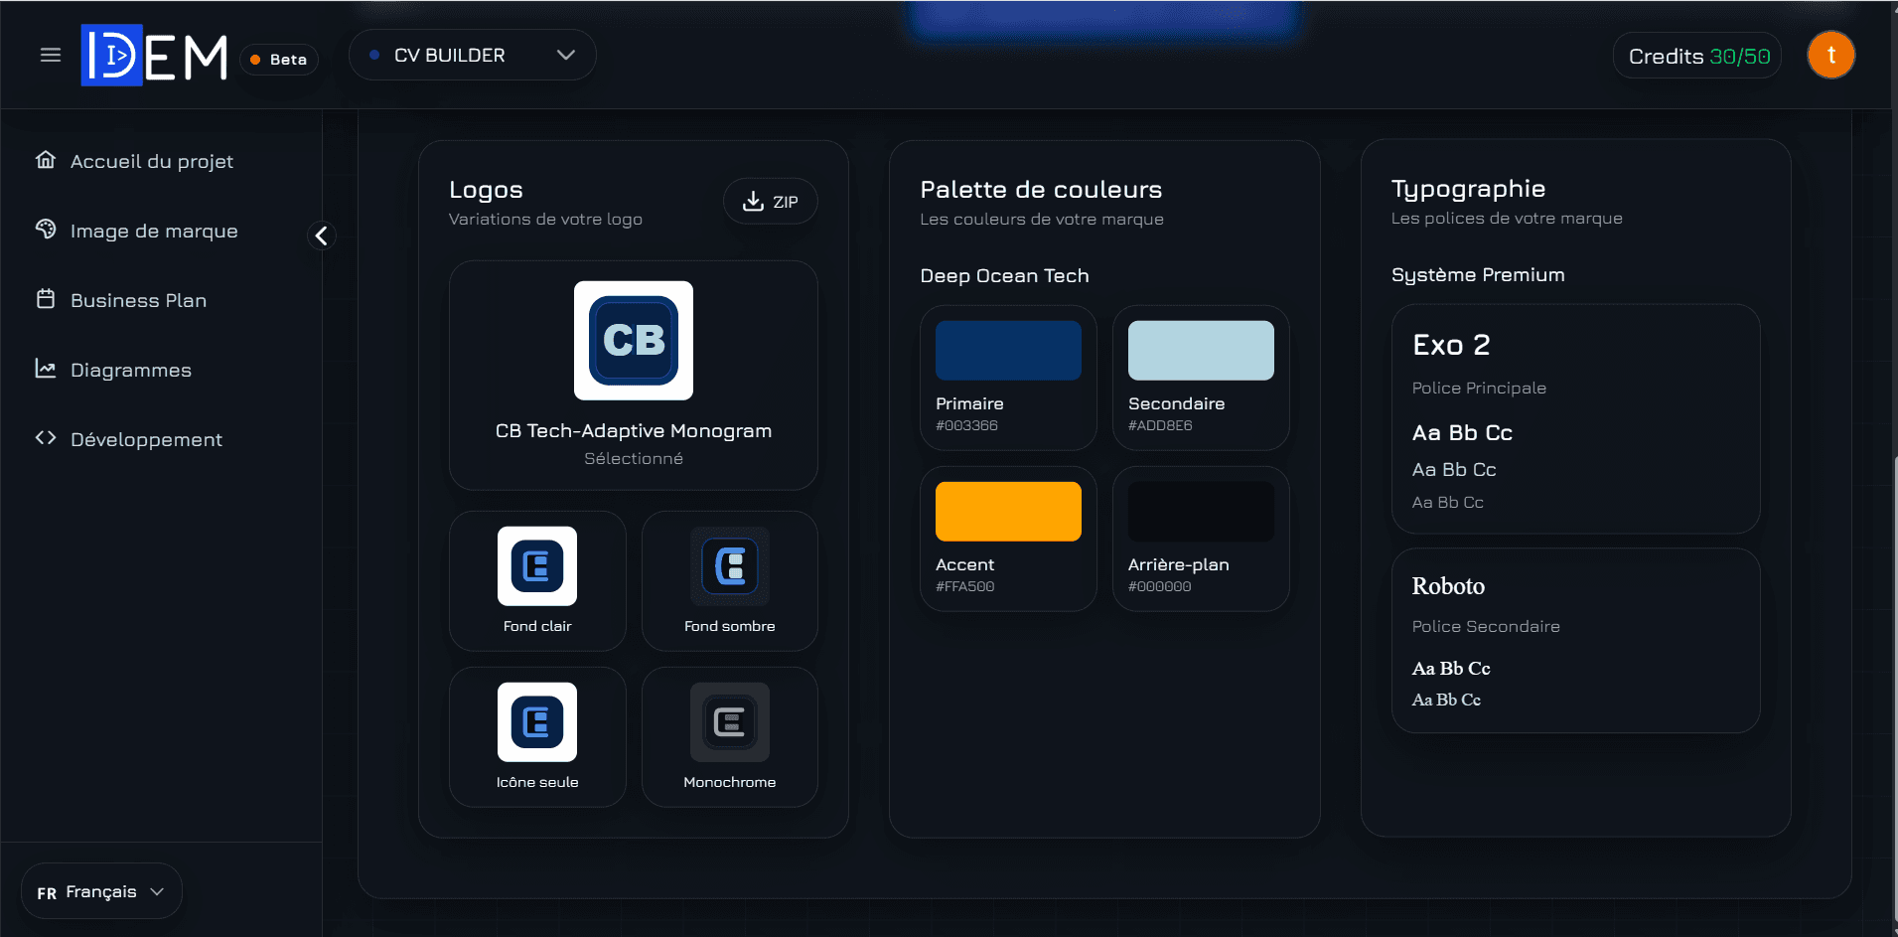Screen dimensions: 1898x937
Task: Open the user avatar 't' menu
Action: [x=1830, y=55]
